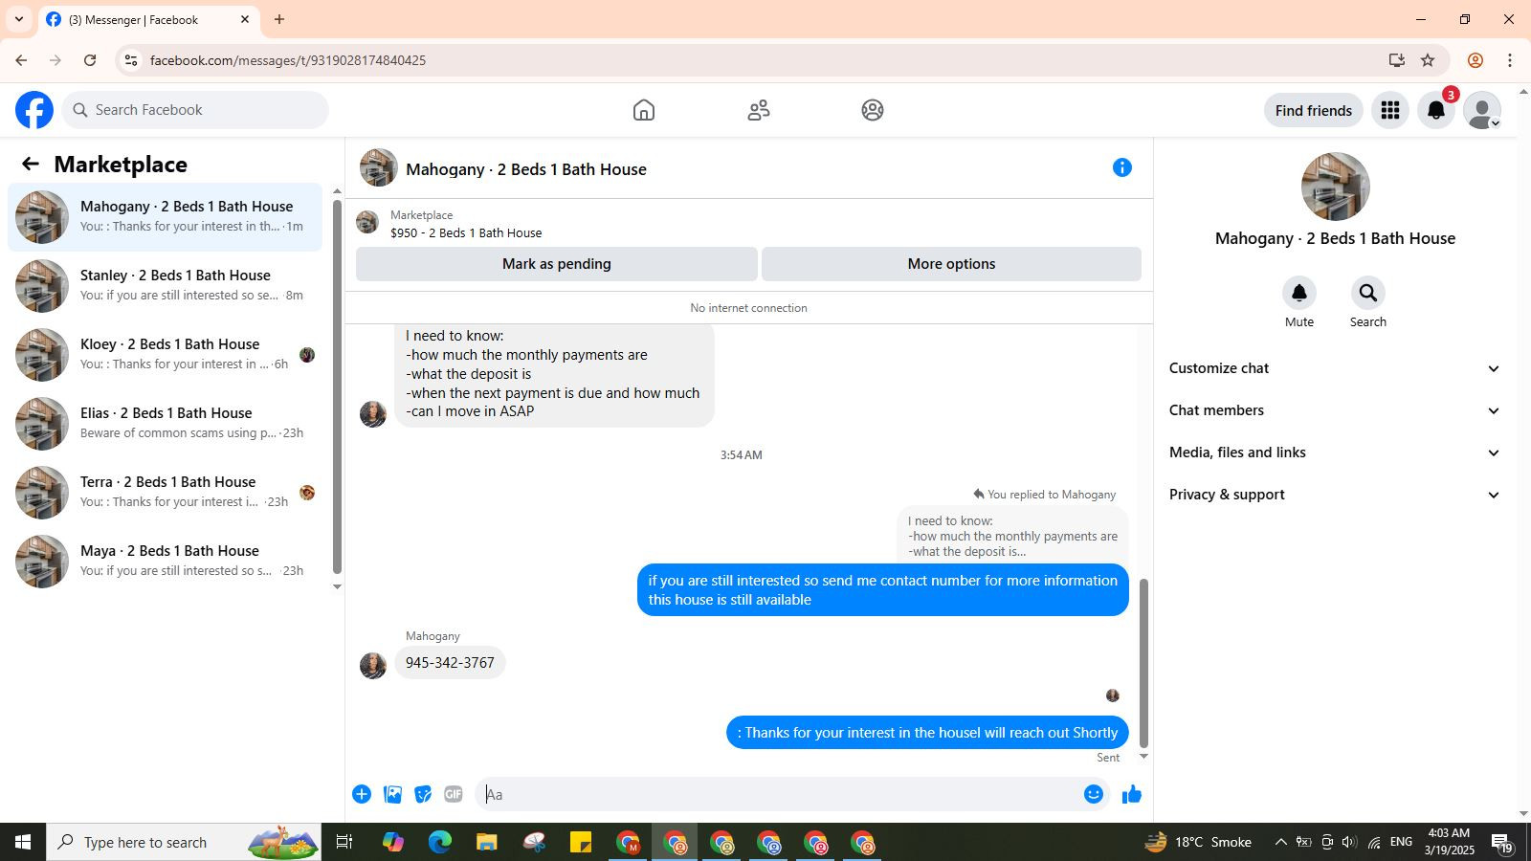Viewport: 1531px width, 861px height.
Task: Open the emoji picker
Action: tap(1094, 794)
